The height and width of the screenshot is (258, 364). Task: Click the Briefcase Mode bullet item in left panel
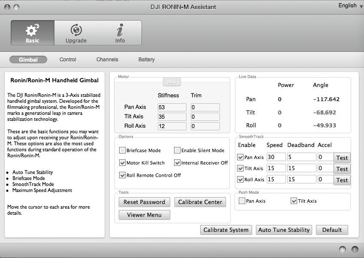click(x=29, y=178)
